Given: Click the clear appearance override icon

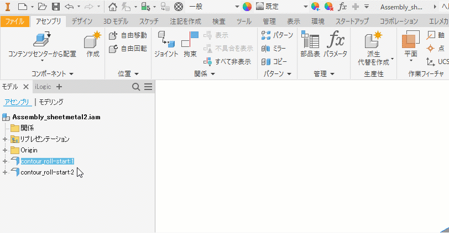Looking at the screenshot, I should [328, 6].
